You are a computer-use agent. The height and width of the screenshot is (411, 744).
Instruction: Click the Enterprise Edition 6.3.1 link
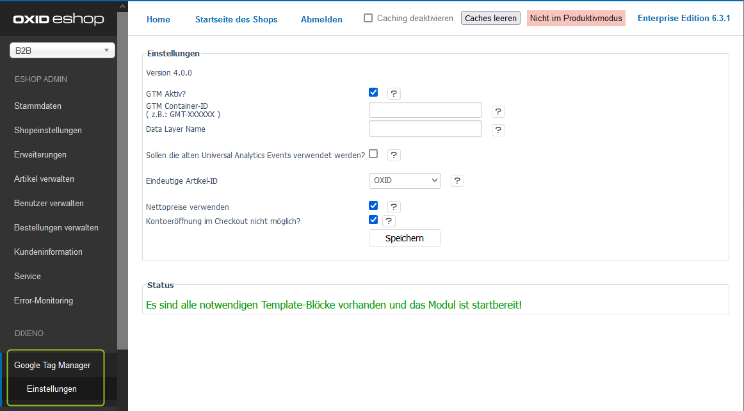click(684, 18)
